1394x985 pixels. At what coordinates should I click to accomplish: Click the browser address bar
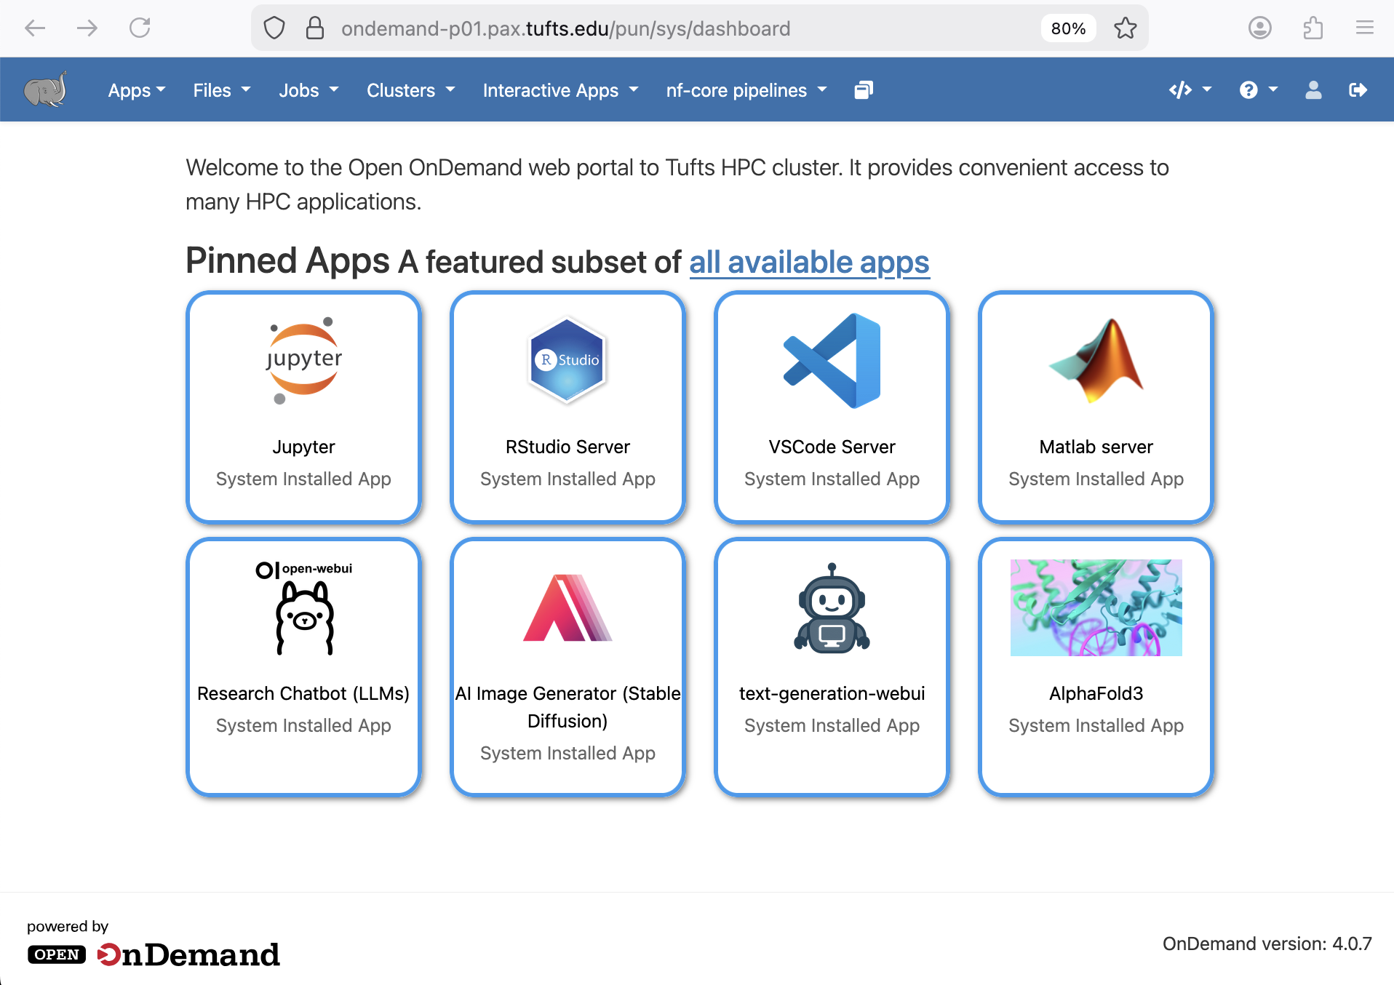click(x=655, y=28)
